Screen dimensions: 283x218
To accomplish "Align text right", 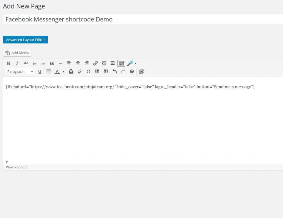I will tap(87, 64).
